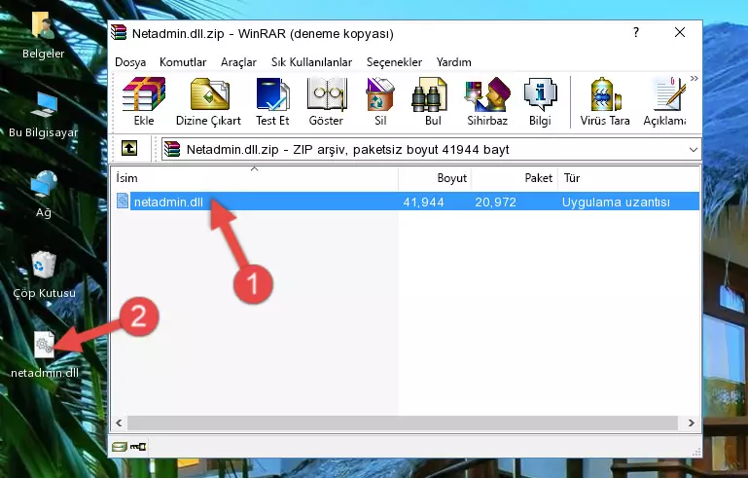Click the 41,944 size value
Viewport: 748px width, 478px height.
423,202
